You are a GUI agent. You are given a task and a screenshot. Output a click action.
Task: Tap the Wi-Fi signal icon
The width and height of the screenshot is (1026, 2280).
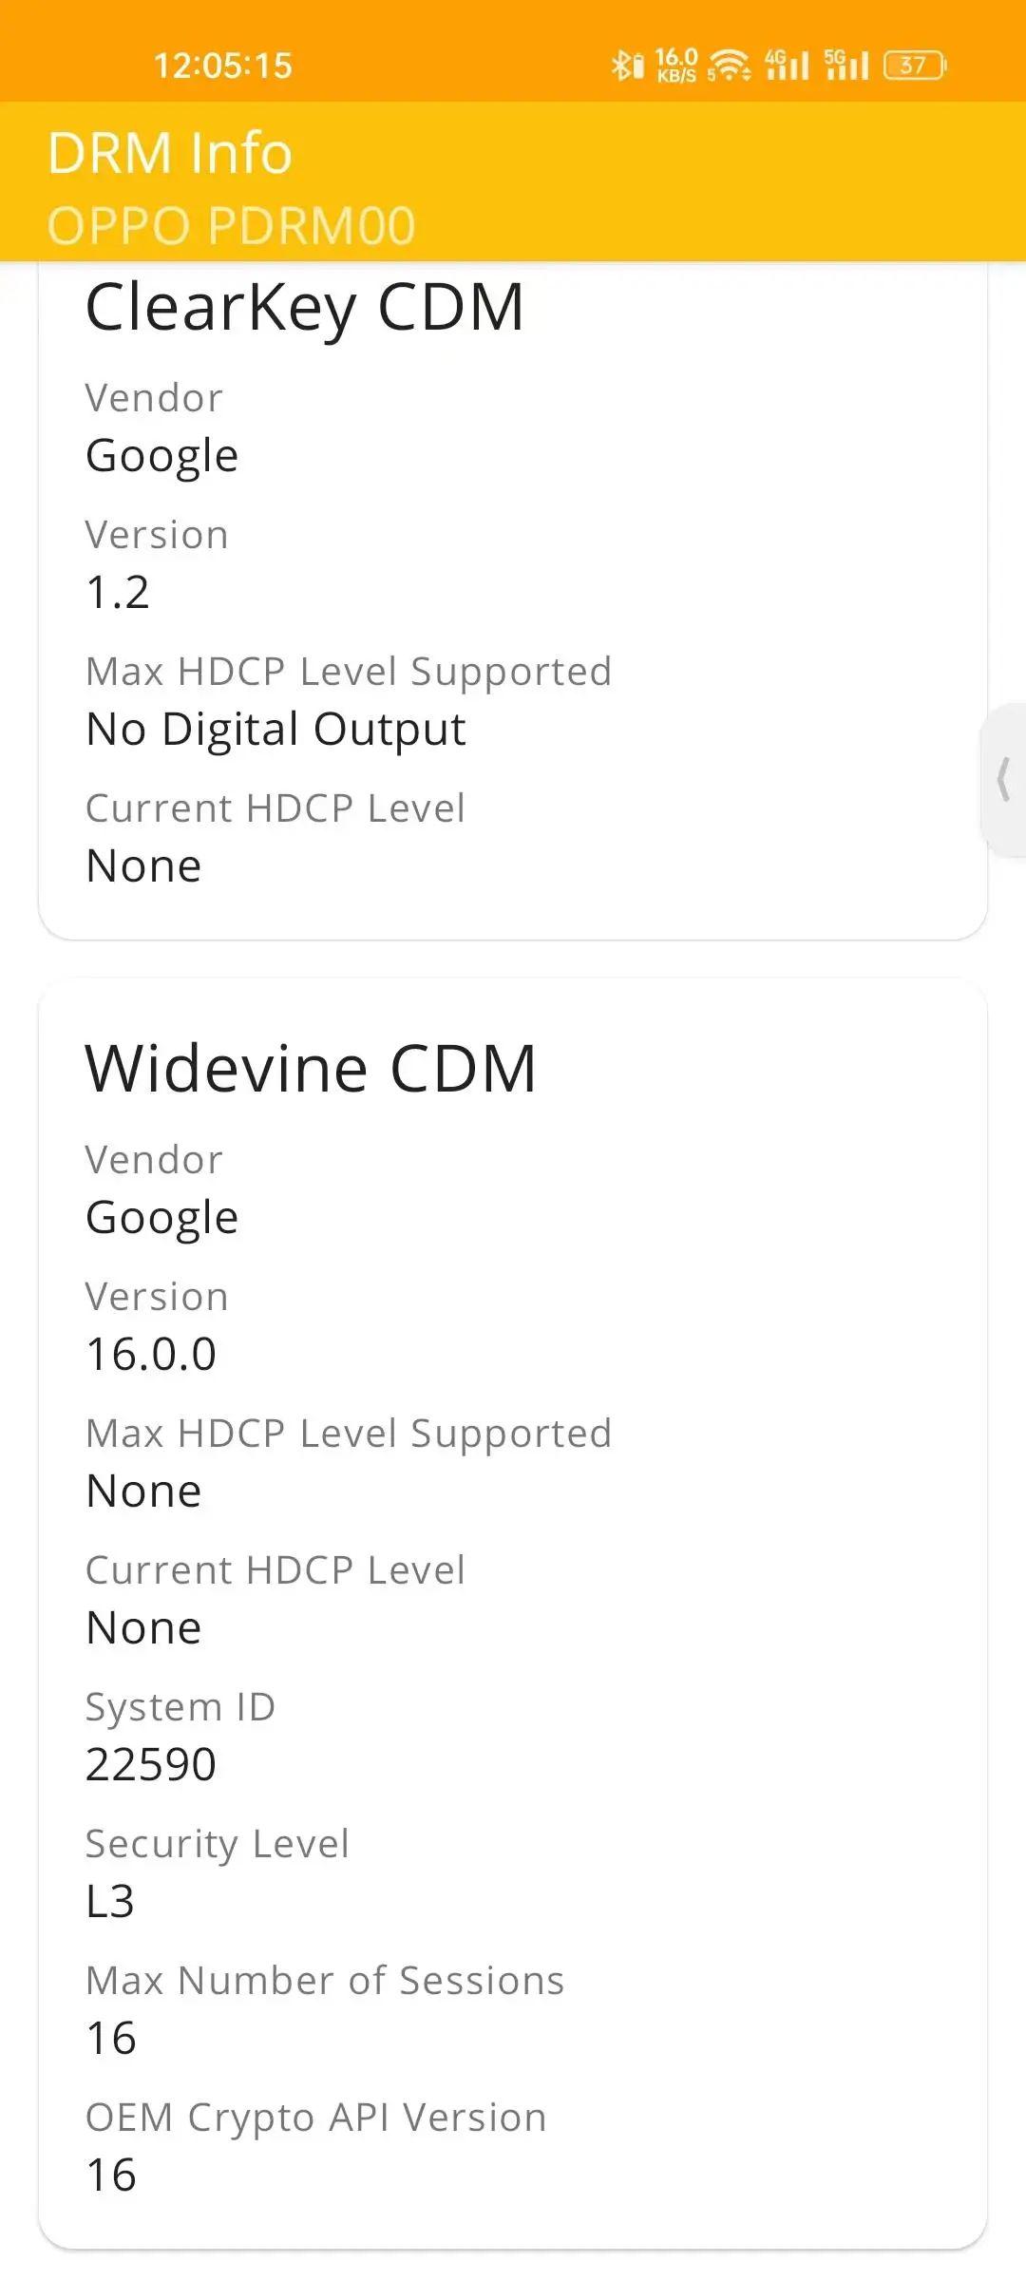click(729, 66)
